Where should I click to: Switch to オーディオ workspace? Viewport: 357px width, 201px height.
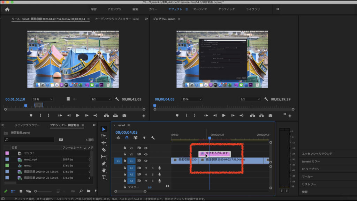coord(200,9)
